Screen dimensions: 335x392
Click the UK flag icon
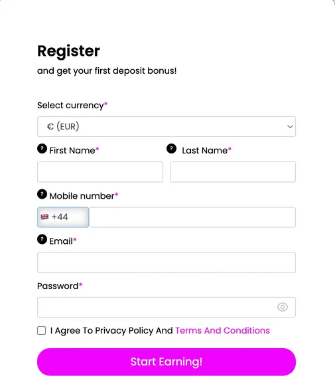click(44, 217)
